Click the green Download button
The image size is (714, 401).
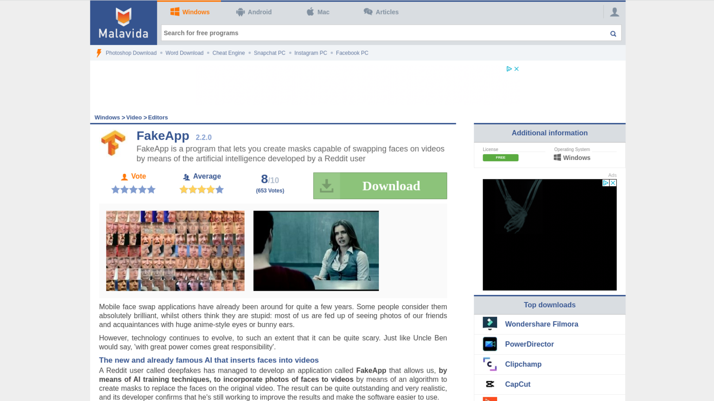(380, 186)
